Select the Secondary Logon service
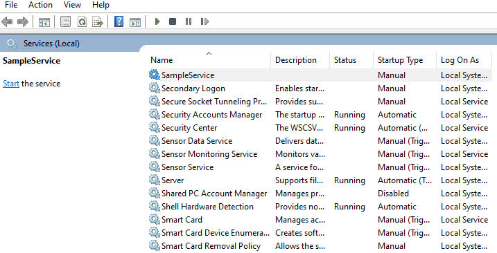The image size is (497, 253). (193, 88)
